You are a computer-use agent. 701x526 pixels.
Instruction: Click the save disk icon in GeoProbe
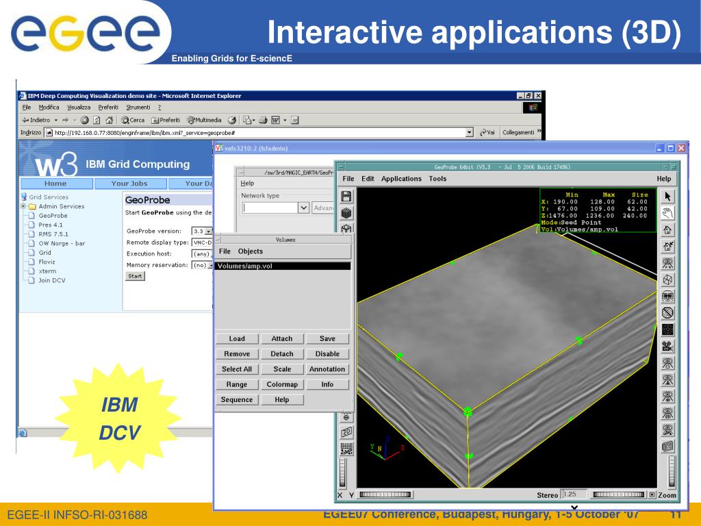tap(346, 197)
